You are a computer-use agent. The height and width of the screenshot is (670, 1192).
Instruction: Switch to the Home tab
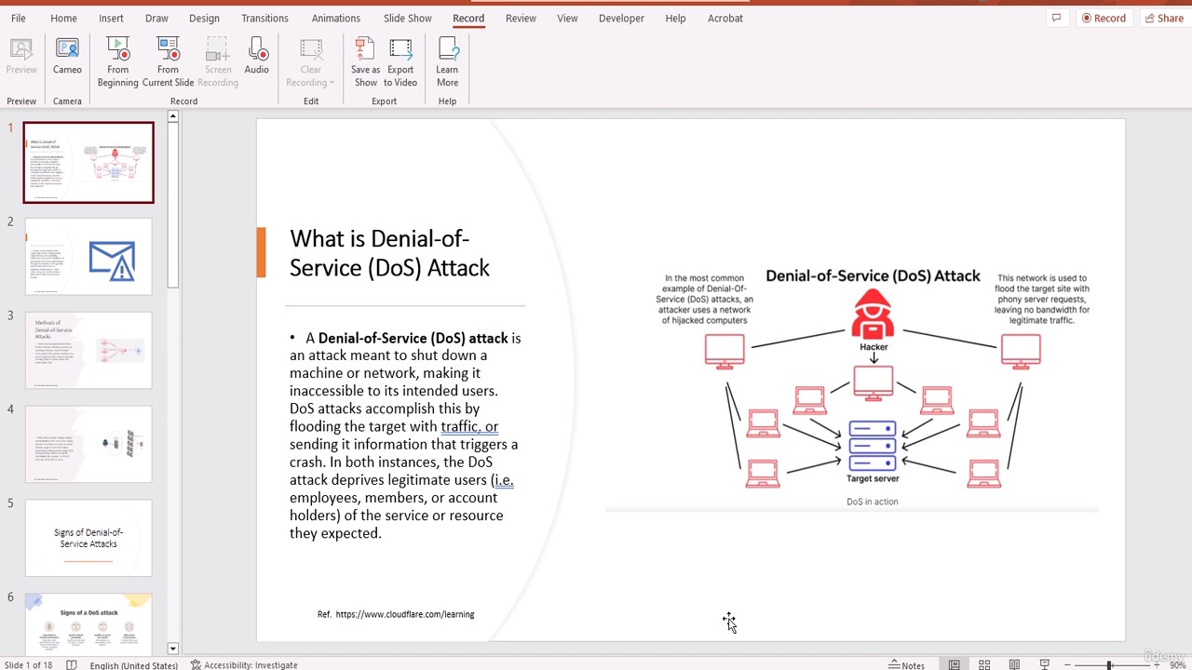[63, 18]
